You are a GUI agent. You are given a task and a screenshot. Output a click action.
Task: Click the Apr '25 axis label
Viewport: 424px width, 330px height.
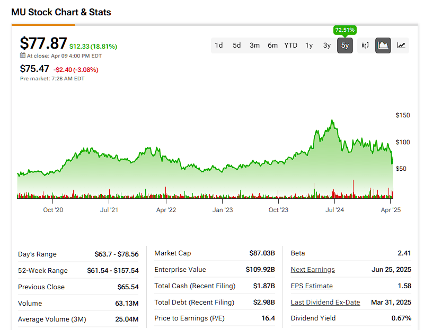(391, 210)
